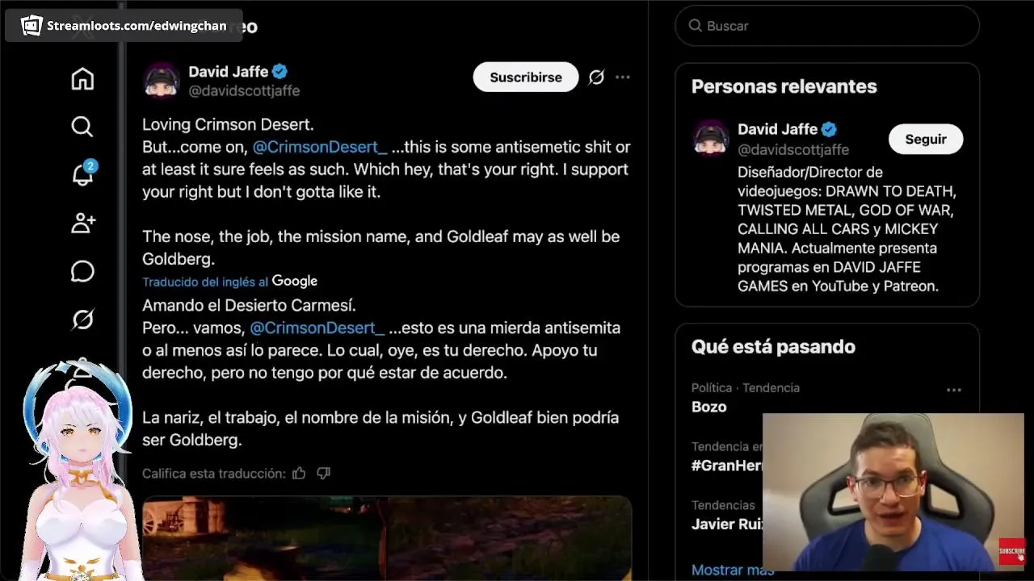Viewport: 1034px width, 581px height.
Task: Click the Grok icon beside Suscribirse button
Action: tap(596, 77)
